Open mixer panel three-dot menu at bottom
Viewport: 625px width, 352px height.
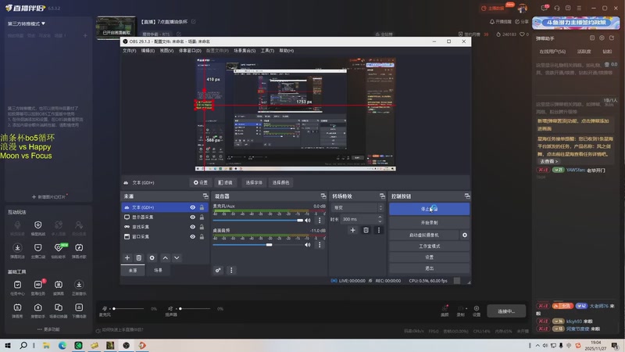231,270
